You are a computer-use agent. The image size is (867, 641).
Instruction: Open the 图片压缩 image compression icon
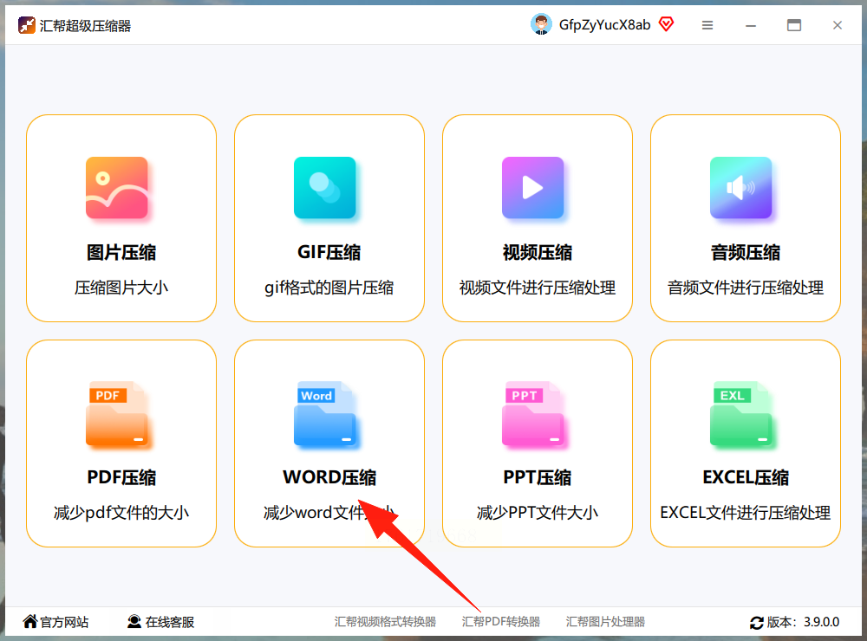(117, 188)
